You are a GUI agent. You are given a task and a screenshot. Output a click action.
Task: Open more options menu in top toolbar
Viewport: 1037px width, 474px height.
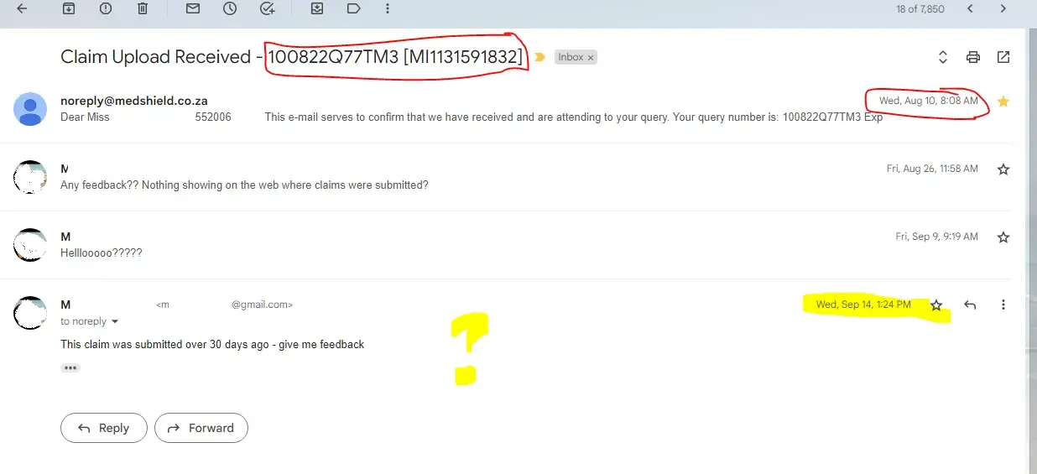[x=387, y=8]
